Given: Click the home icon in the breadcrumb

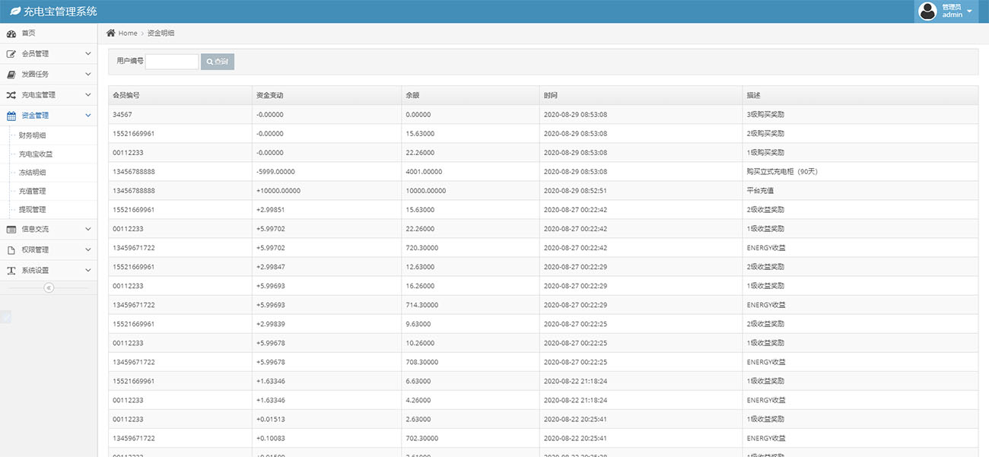Looking at the screenshot, I should (x=111, y=33).
